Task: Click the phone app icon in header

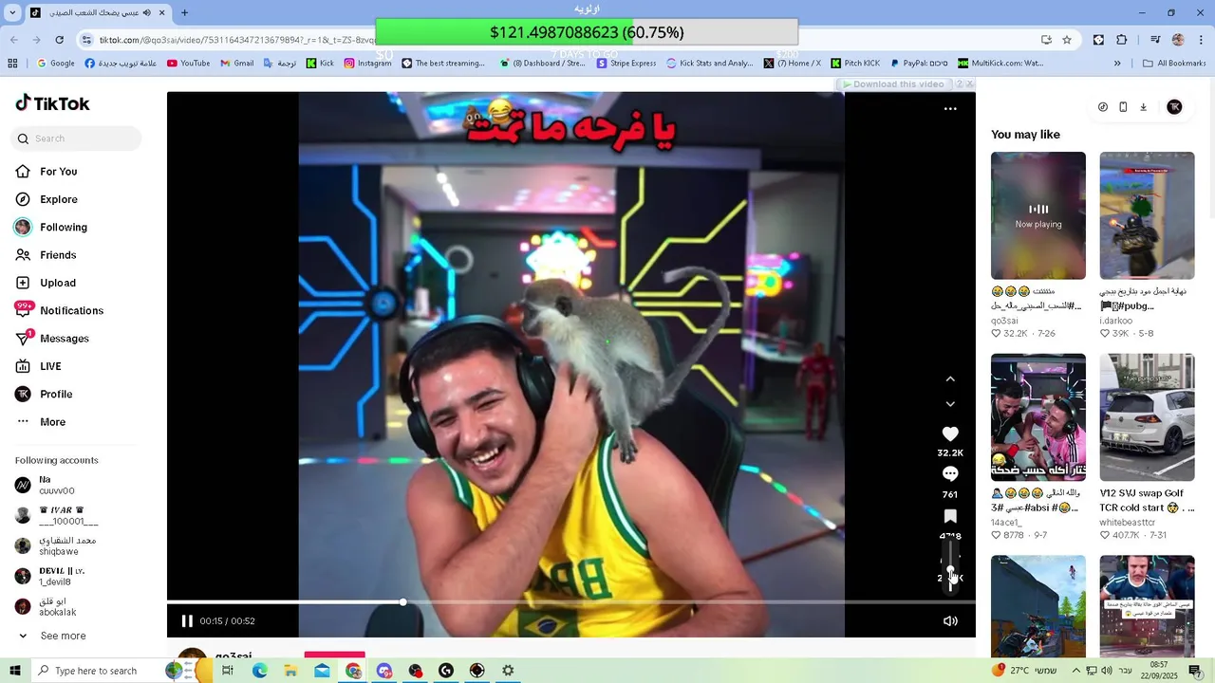Action: coord(1123,107)
